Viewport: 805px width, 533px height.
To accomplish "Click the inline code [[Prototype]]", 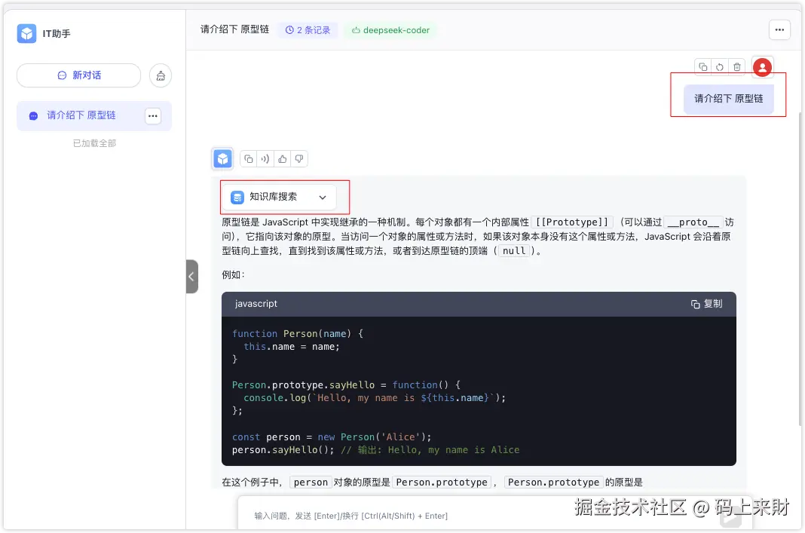I will (571, 222).
